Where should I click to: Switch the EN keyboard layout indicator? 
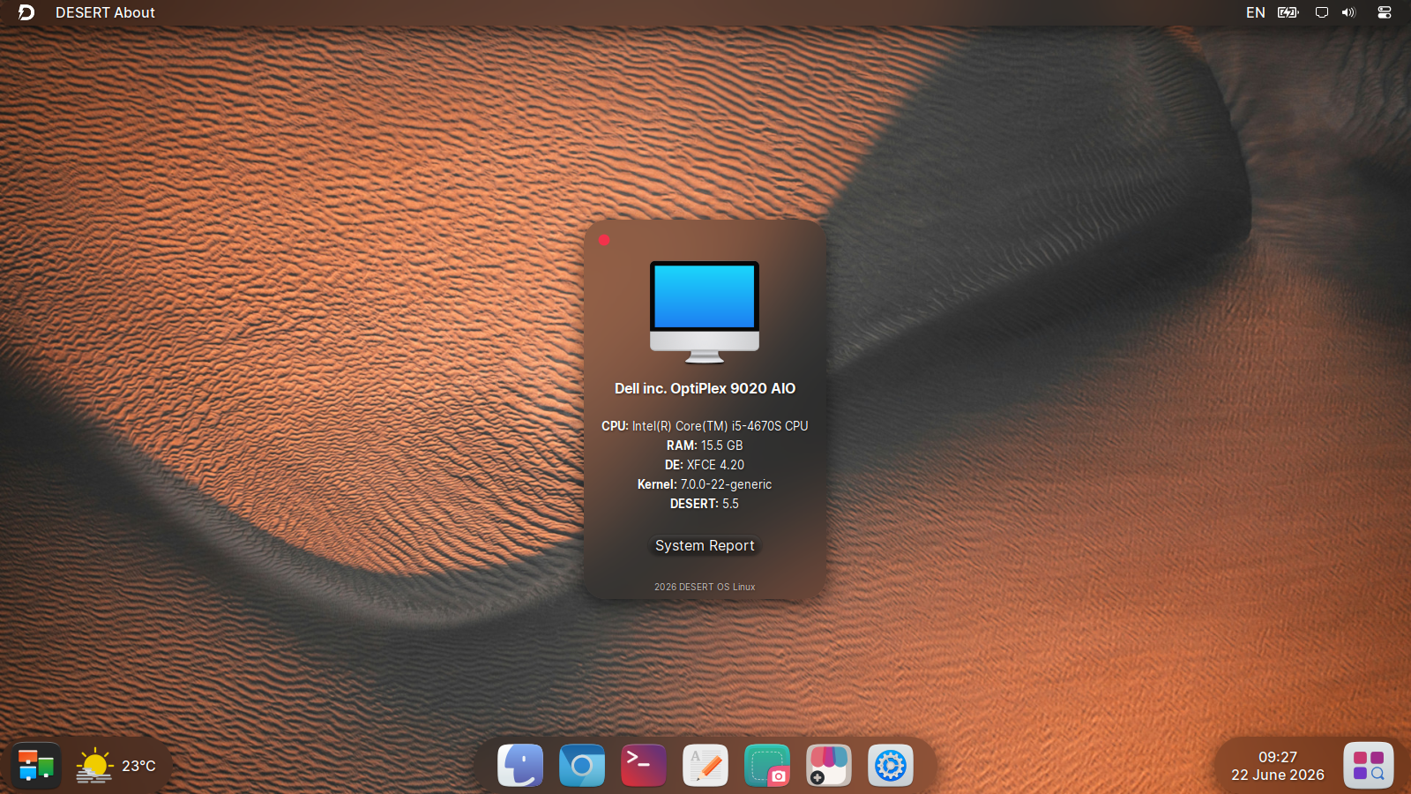pos(1255,12)
